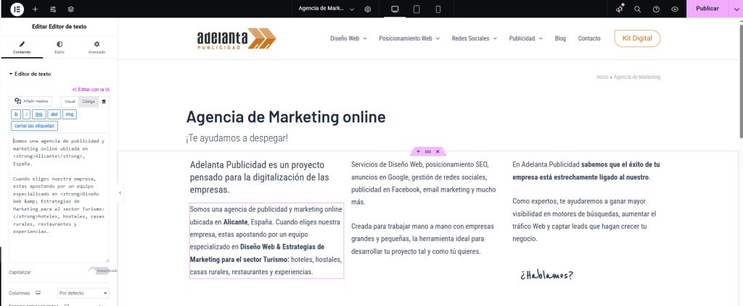This screenshot has height=306, width=743.
Task: Open the Agencia de Mark... page dropdown
Action: 327,9
